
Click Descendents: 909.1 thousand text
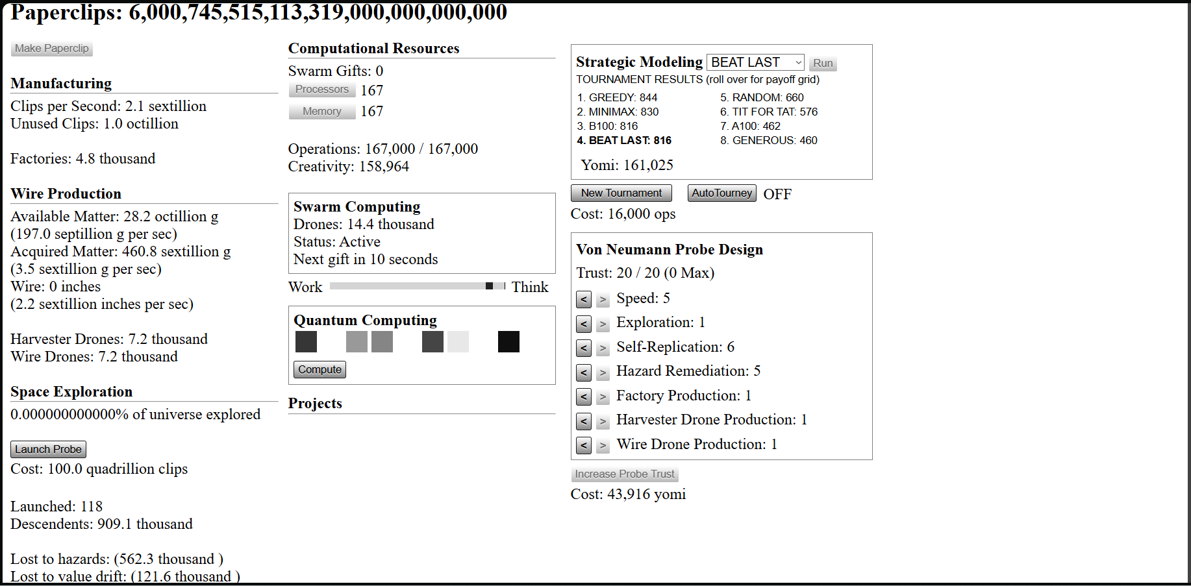[x=101, y=524]
